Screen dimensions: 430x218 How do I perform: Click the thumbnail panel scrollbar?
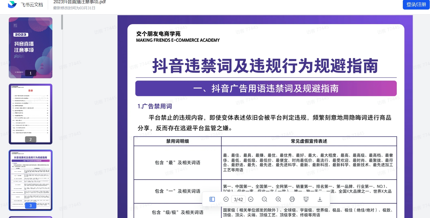point(62,23)
